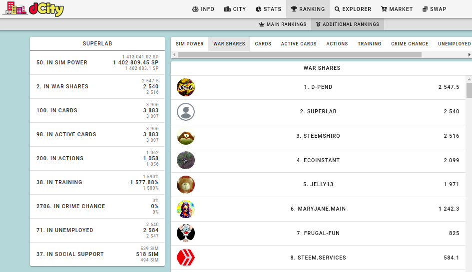Select the RANKING menu item
The image size is (472, 272).
tap(308, 9)
